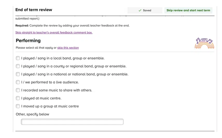Click the bold 'Required:' instruction text

(22, 25)
